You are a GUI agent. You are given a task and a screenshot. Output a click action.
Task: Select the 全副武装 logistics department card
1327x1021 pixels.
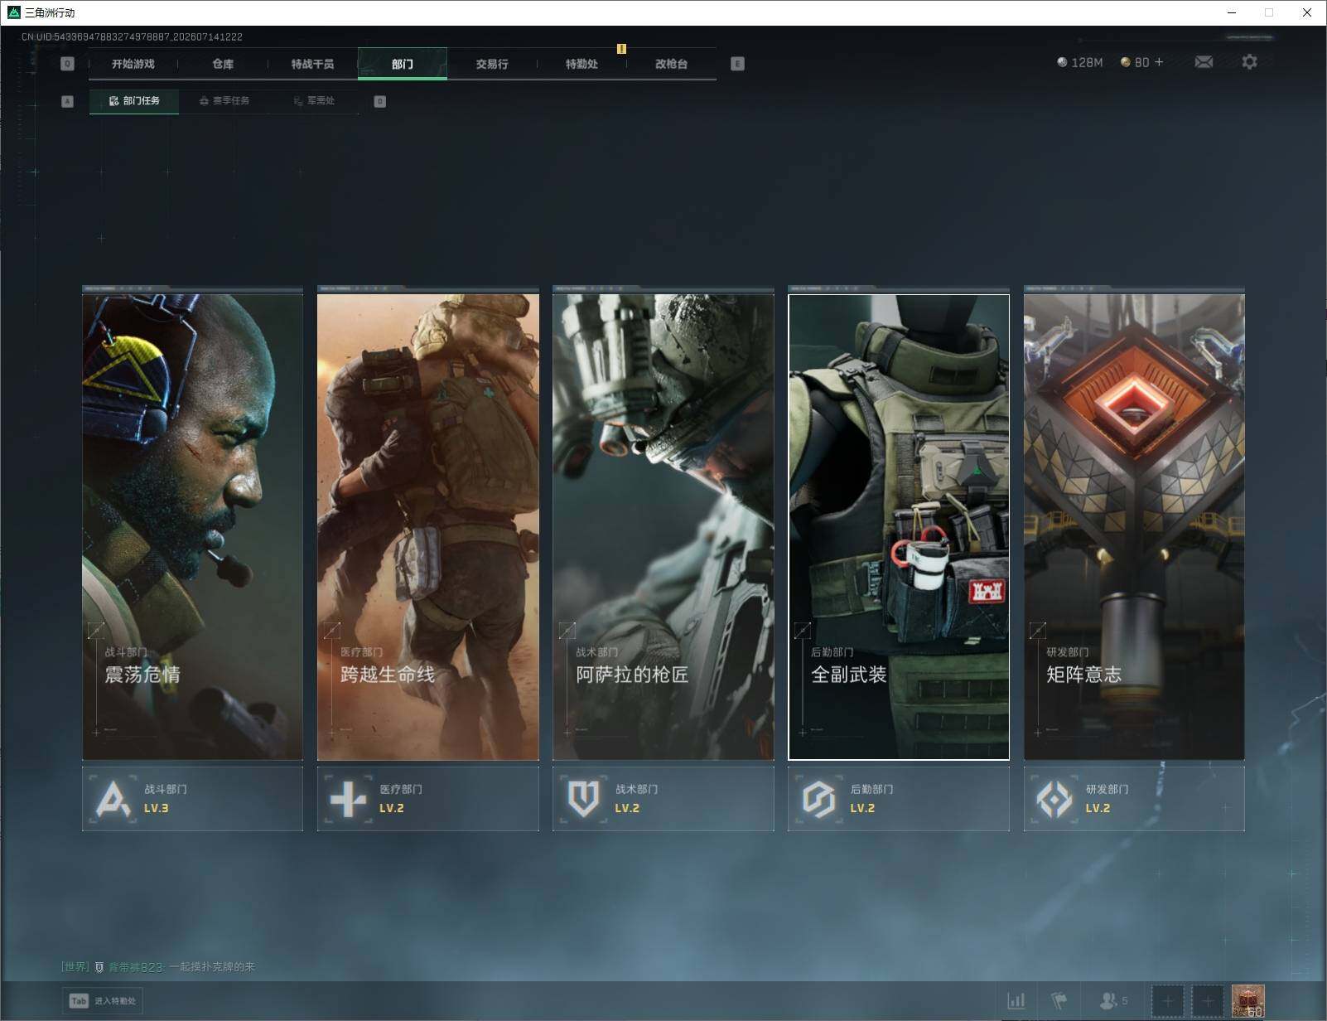click(x=899, y=527)
